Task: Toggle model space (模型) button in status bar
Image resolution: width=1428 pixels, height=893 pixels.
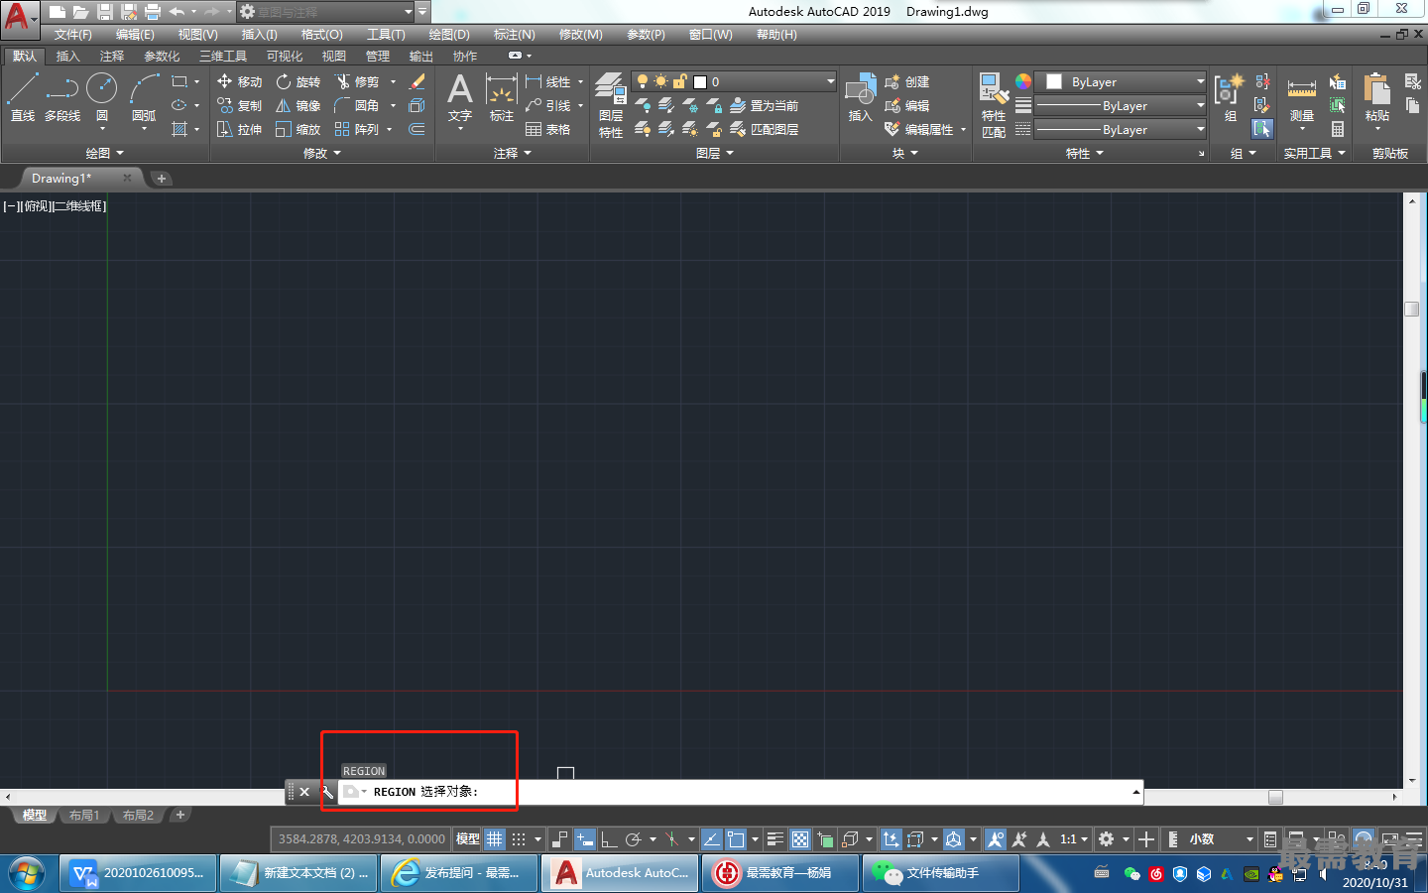Action: tap(467, 839)
